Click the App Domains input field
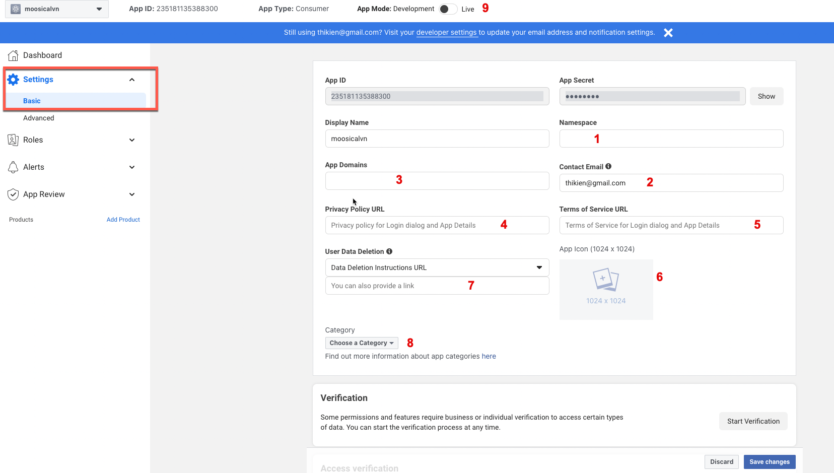 pos(437,181)
